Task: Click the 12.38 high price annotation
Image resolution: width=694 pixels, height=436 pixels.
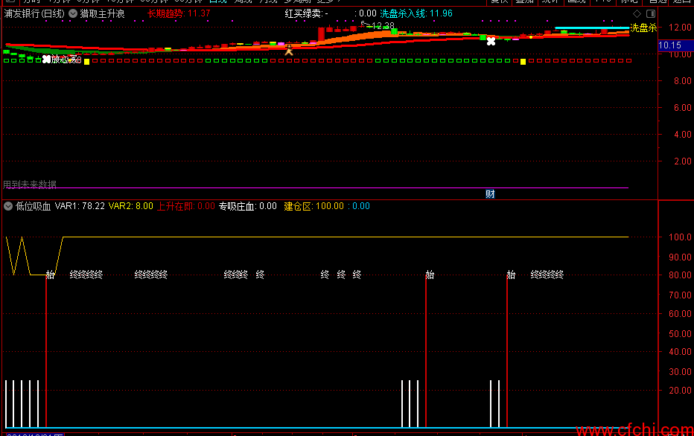Action: point(383,25)
